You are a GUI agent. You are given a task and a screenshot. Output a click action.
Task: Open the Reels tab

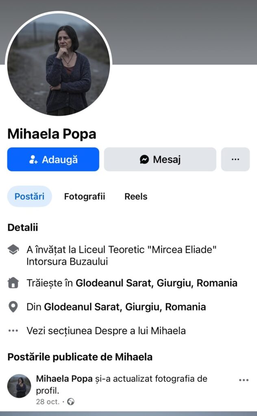pos(136,197)
